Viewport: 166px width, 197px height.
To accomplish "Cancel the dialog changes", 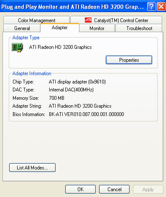I will point(114,189).
